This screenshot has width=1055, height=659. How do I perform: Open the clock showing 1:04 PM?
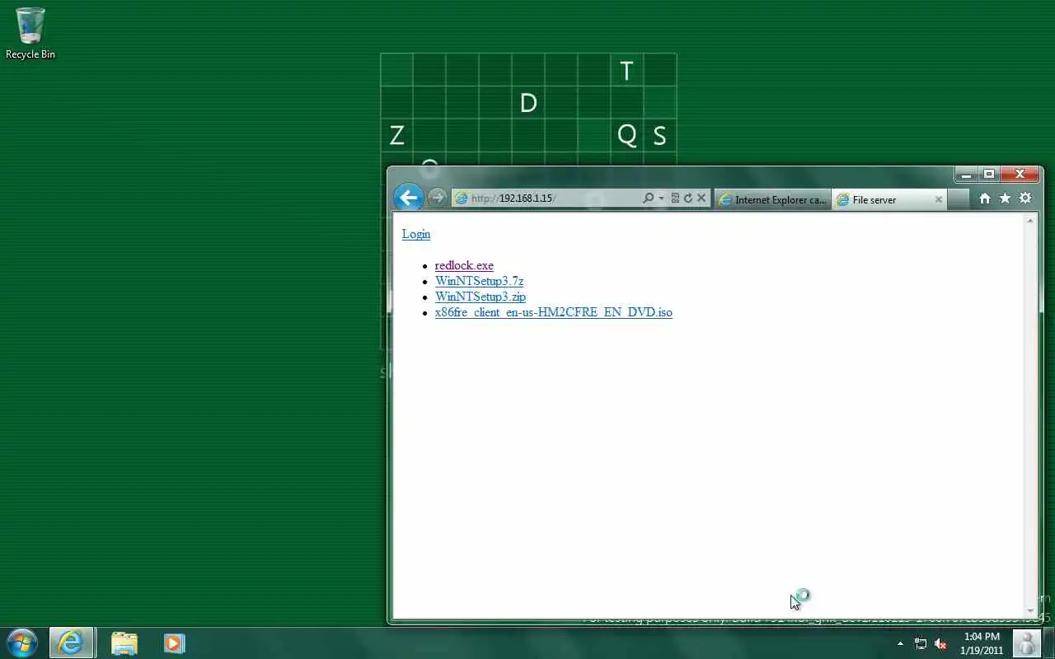pos(981,643)
